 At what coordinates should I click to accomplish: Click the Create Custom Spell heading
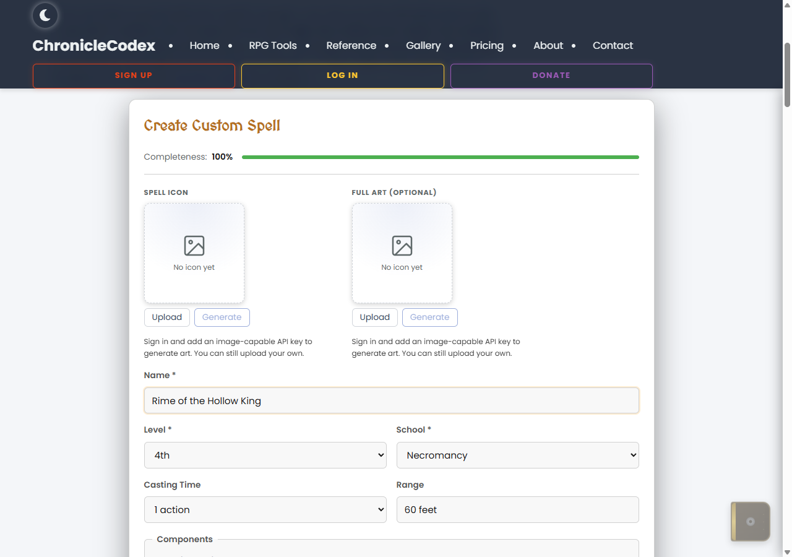click(212, 126)
